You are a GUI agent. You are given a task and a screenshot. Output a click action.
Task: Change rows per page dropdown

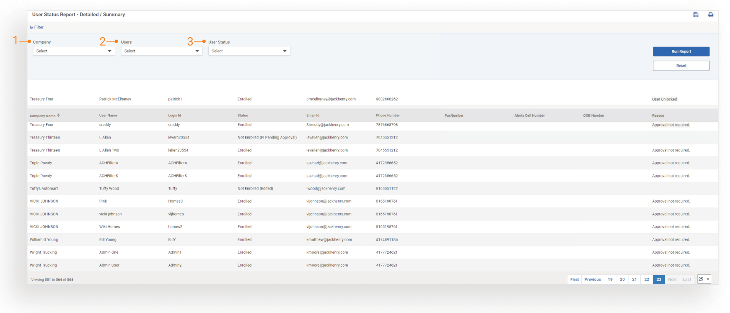[704, 279]
